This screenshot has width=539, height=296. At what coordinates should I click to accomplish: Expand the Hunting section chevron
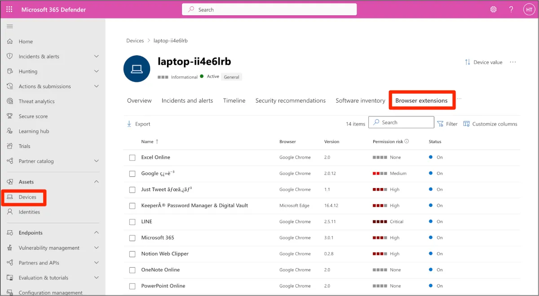96,71
